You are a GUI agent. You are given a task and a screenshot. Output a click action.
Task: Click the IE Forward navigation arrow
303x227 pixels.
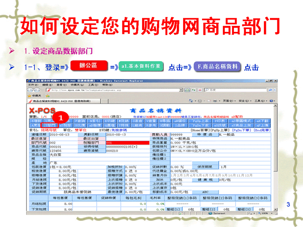37,90
